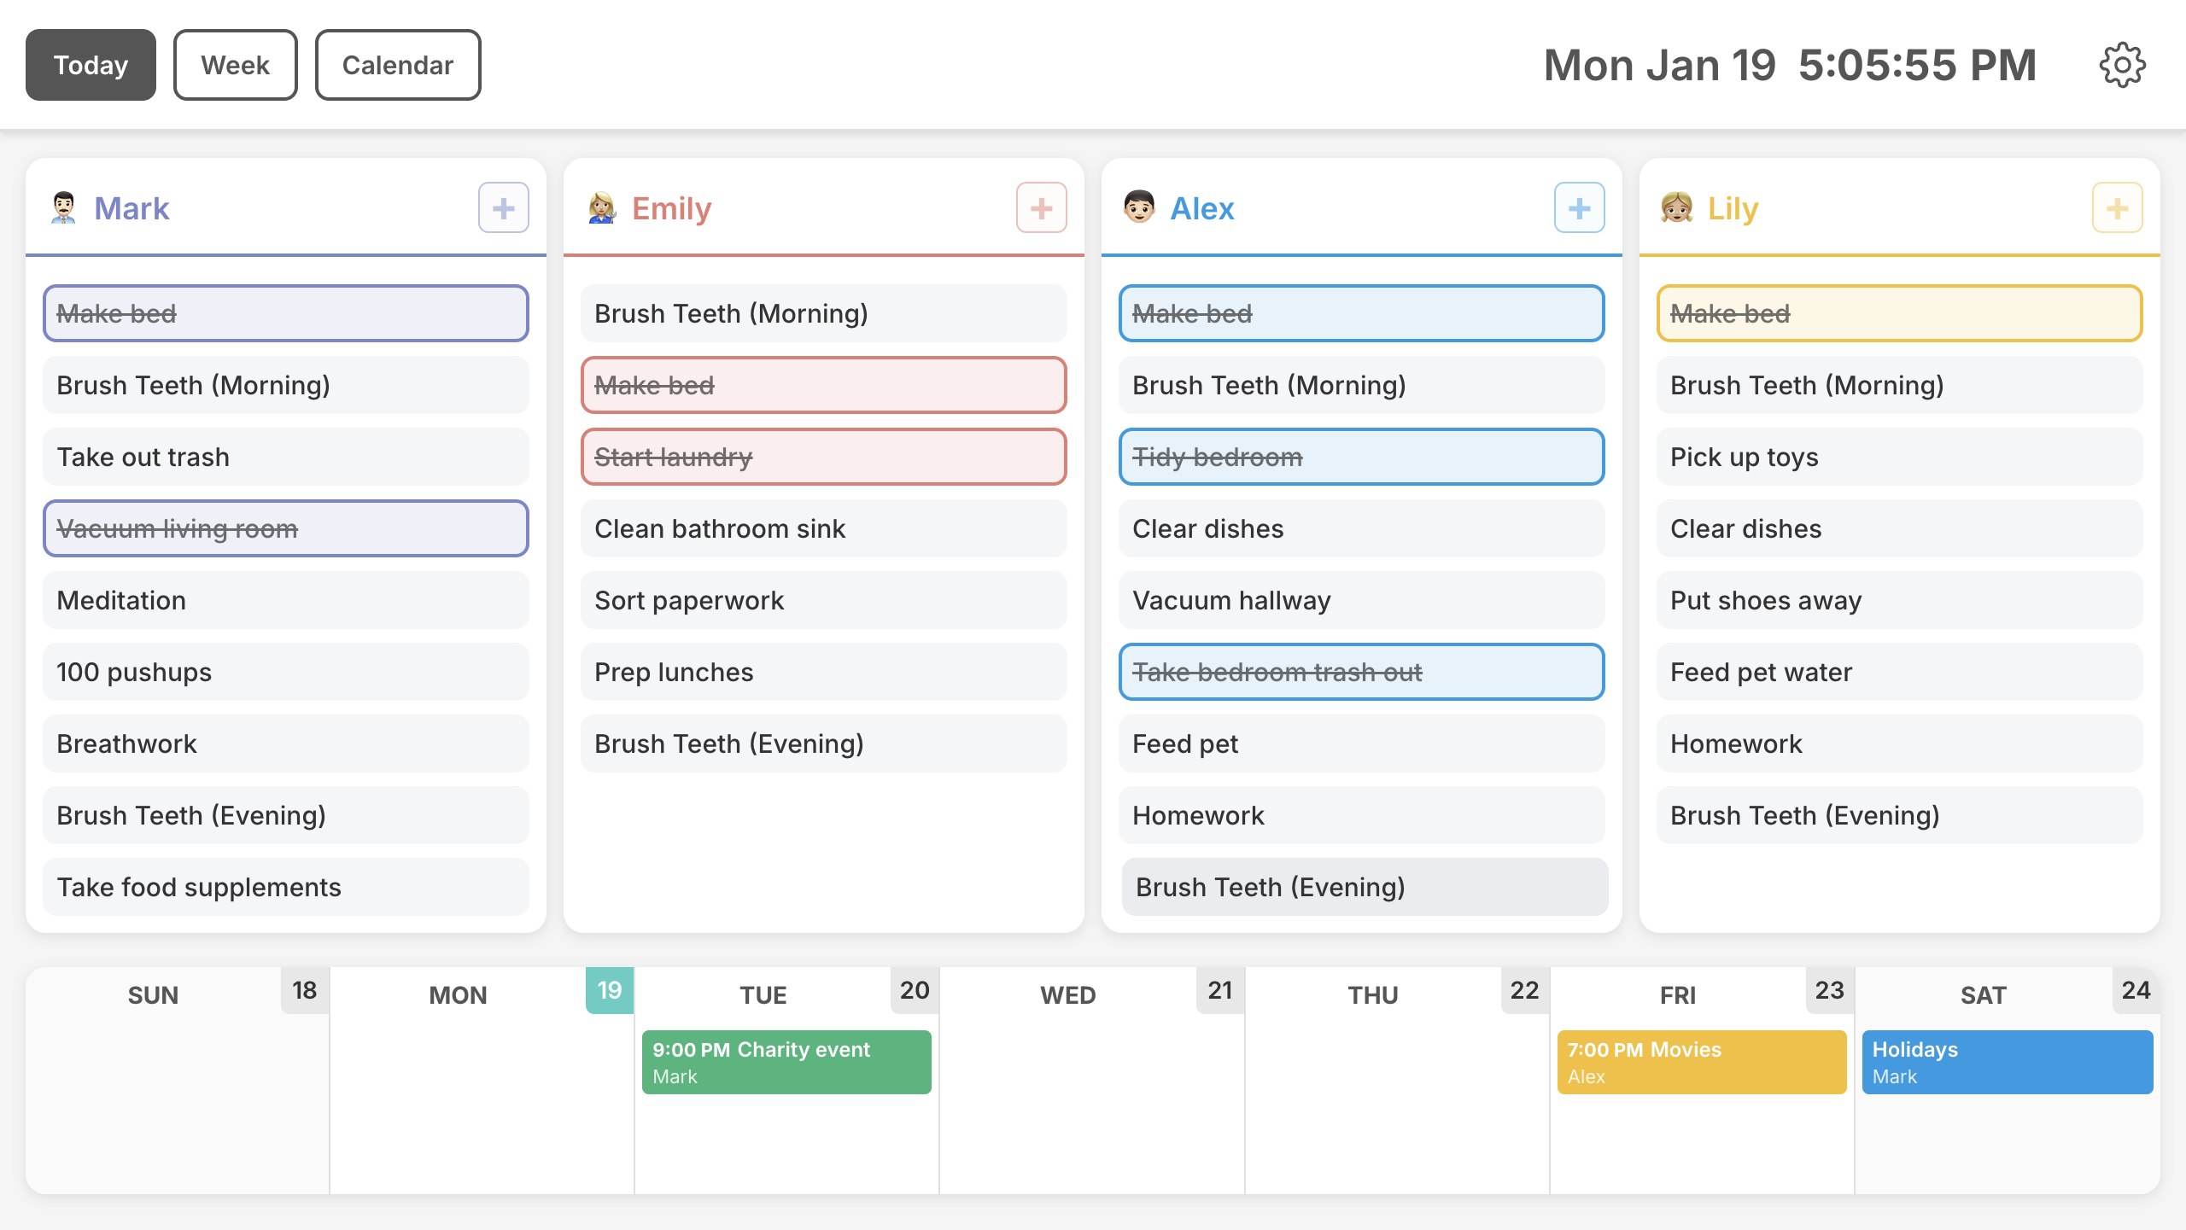Select the highlighted date 19 on Monday
The height and width of the screenshot is (1230, 2186).
(x=609, y=990)
